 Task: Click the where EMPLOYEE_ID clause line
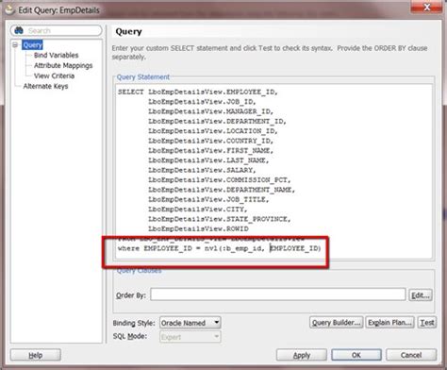(220, 248)
